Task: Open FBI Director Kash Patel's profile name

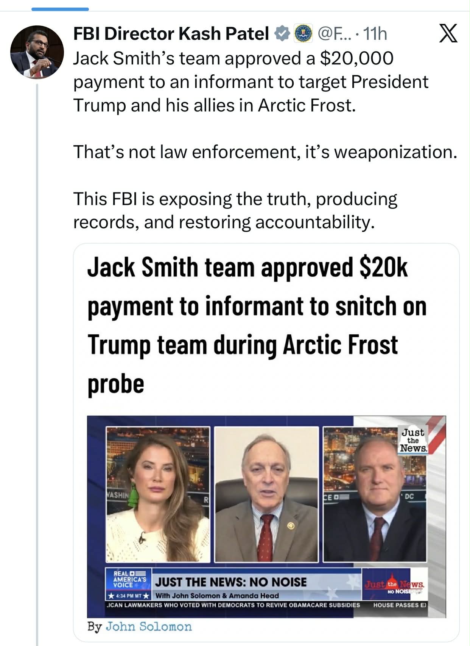Action: pyautogui.click(x=171, y=34)
